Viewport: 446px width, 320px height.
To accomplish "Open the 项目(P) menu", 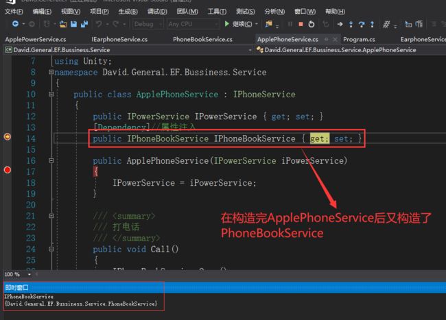I will coord(99,12).
